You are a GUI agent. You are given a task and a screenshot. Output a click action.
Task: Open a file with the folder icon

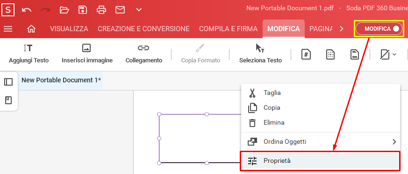[64, 10]
